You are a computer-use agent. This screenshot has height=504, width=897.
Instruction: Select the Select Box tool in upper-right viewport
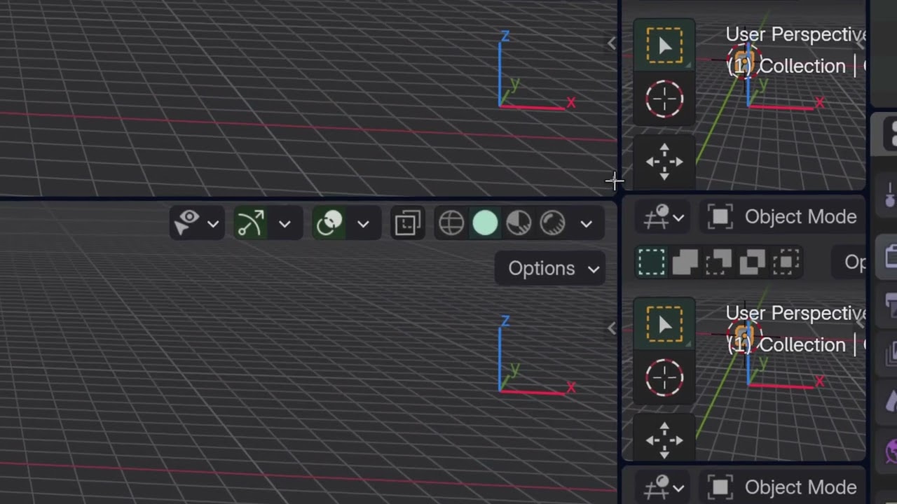point(664,46)
